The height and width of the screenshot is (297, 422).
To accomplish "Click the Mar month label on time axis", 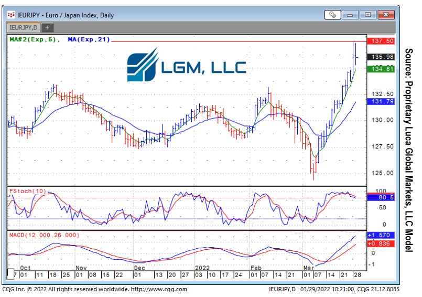I will click(309, 268).
